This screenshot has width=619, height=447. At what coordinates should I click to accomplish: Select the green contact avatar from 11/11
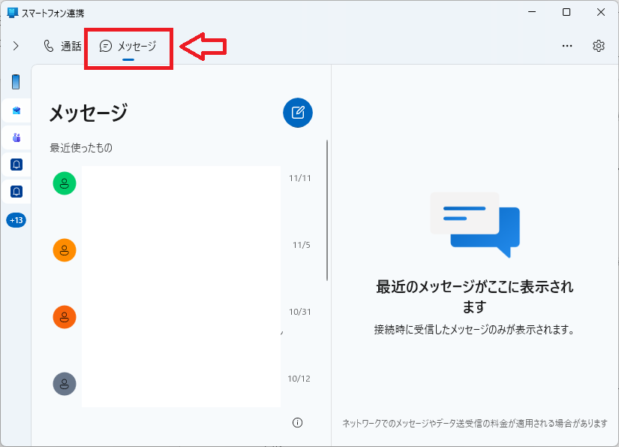point(64,183)
